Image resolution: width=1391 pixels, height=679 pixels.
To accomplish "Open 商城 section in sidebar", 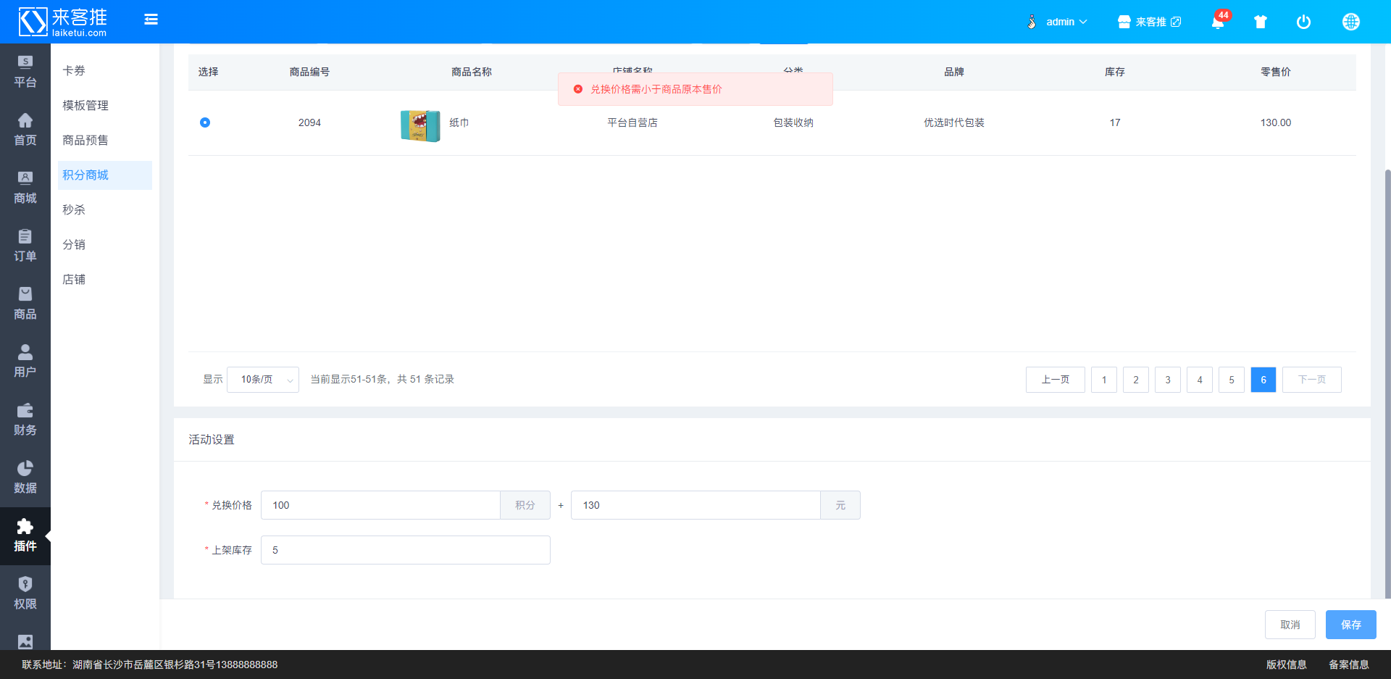I will 25,188.
